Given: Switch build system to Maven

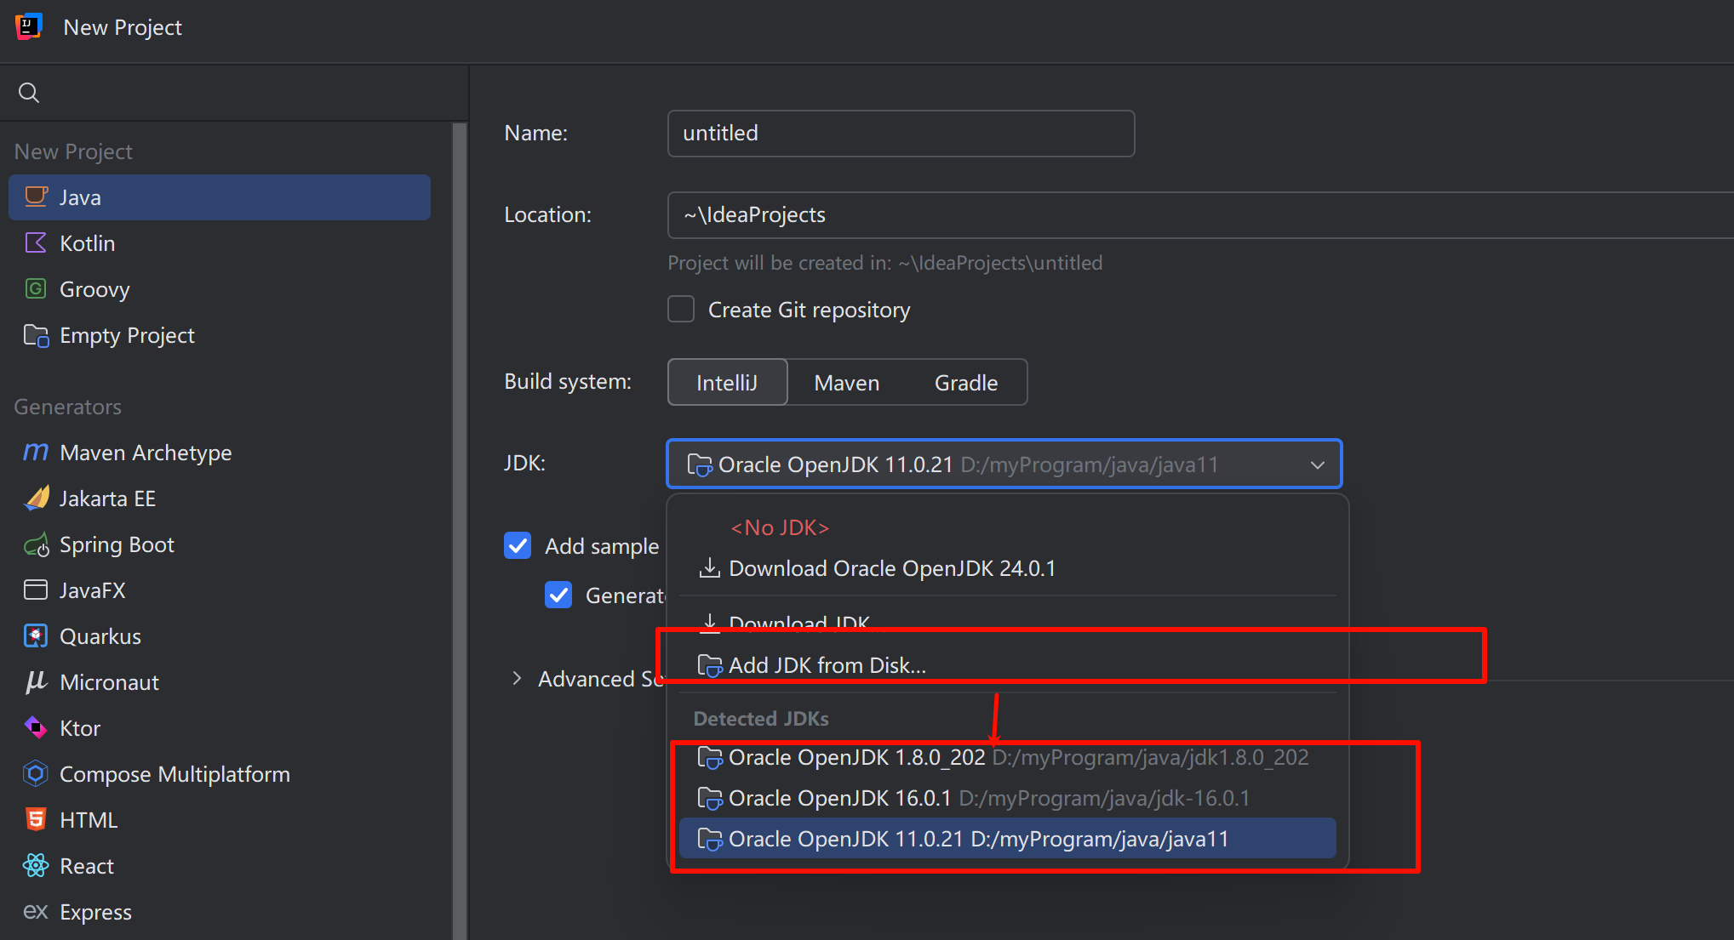Looking at the screenshot, I should coord(846,383).
